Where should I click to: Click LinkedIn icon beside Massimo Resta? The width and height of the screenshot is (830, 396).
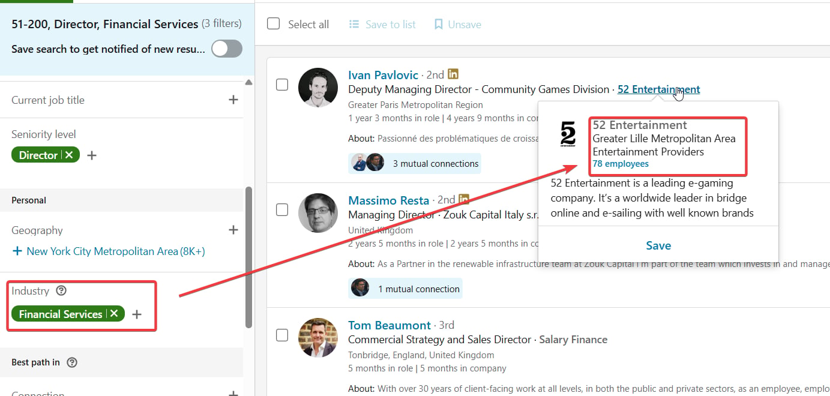[464, 199]
